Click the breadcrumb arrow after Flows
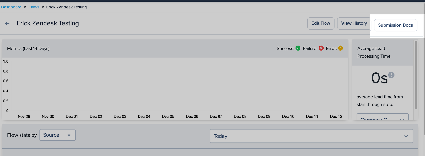Viewport: 425px width, 156px height. coord(43,7)
